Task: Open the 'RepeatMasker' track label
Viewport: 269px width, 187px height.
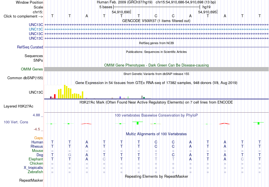Action: tap(31, 180)
